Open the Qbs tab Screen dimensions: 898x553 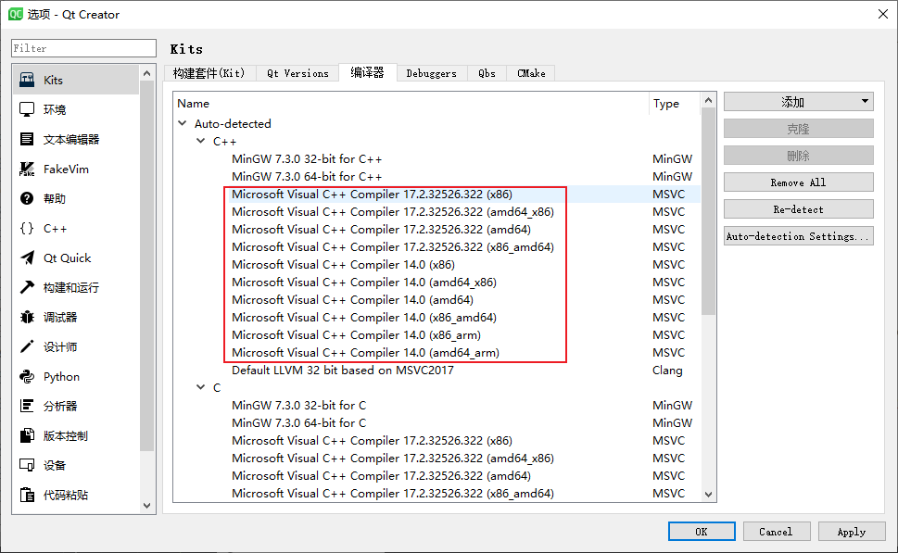487,73
